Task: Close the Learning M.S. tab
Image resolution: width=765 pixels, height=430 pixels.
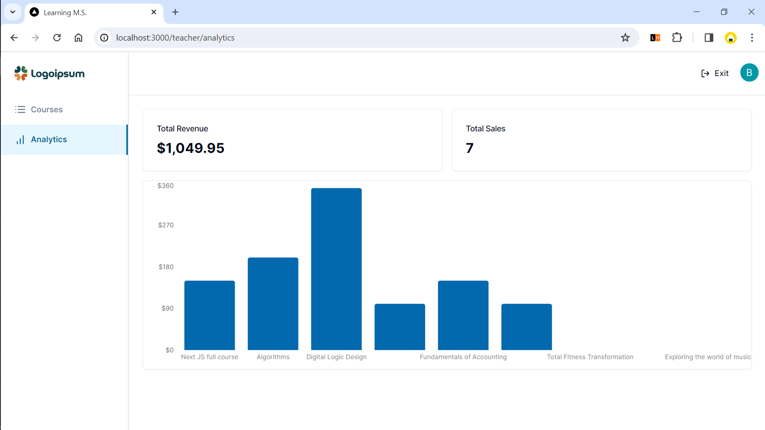Action: (154, 12)
